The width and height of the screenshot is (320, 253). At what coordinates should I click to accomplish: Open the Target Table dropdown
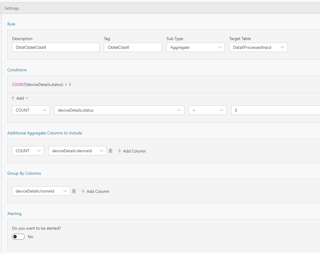258,47
